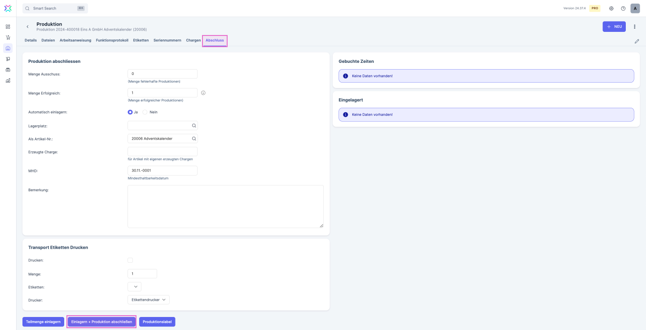Click the pencil edit icon

point(637,41)
